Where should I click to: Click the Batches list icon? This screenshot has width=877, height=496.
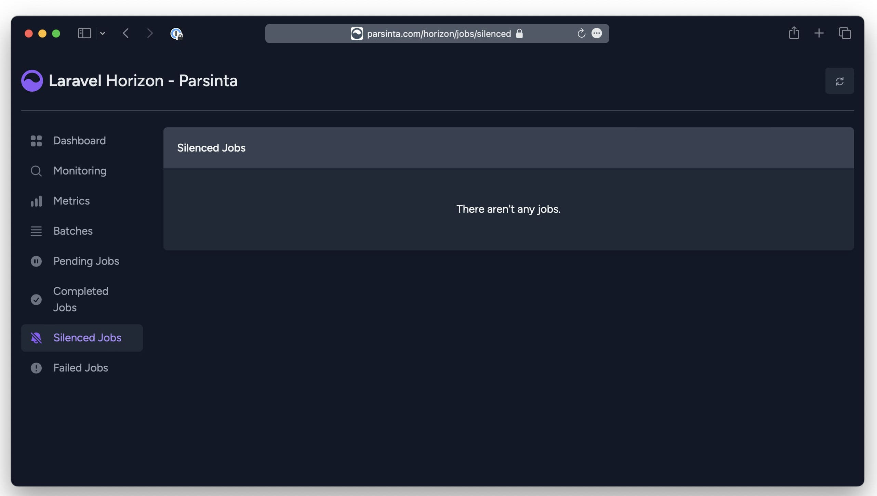click(x=36, y=231)
